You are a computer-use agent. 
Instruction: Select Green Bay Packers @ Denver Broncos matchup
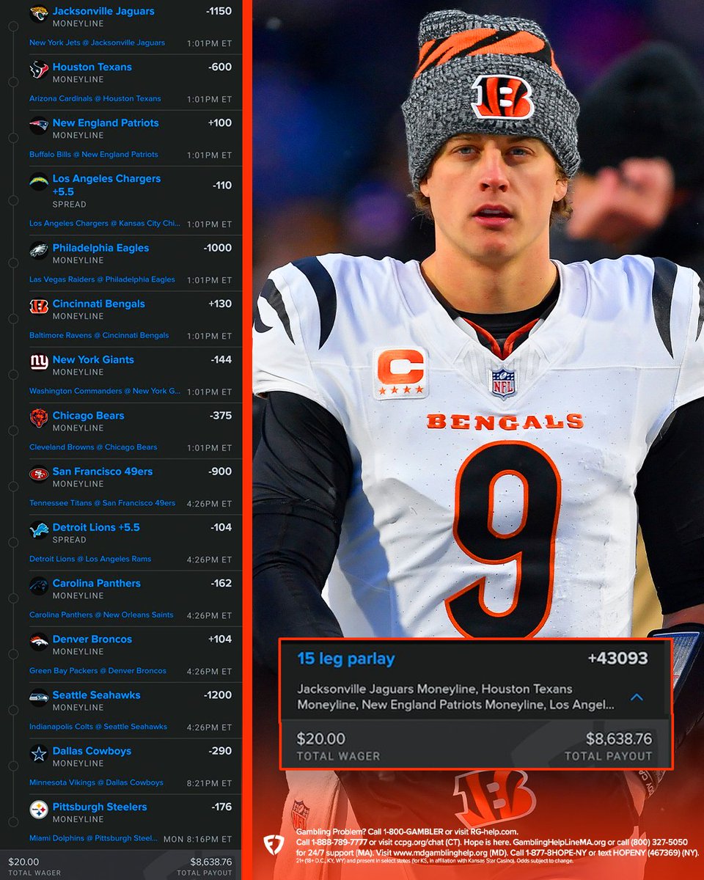(x=98, y=671)
